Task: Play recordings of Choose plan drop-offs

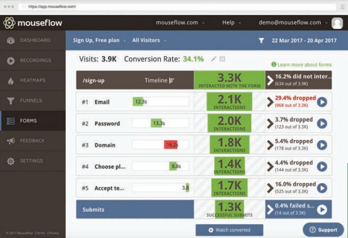Action: [322, 166]
